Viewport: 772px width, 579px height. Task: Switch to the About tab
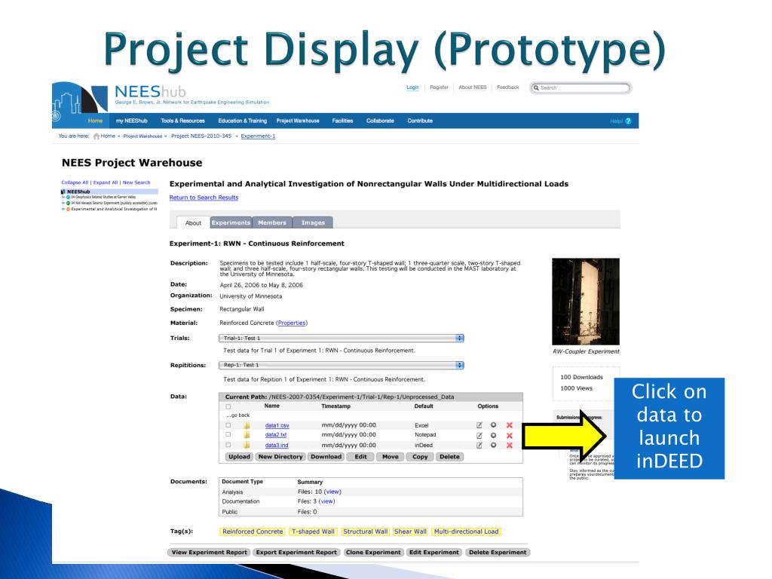193,223
